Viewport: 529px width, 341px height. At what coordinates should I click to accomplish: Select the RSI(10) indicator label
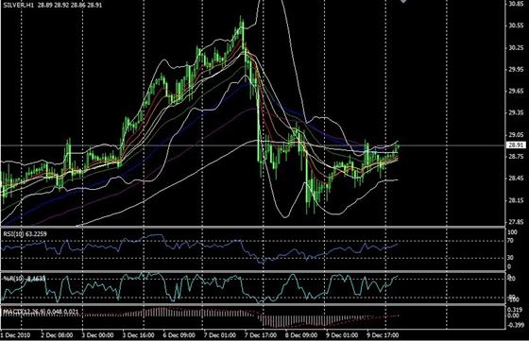point(13,233)
